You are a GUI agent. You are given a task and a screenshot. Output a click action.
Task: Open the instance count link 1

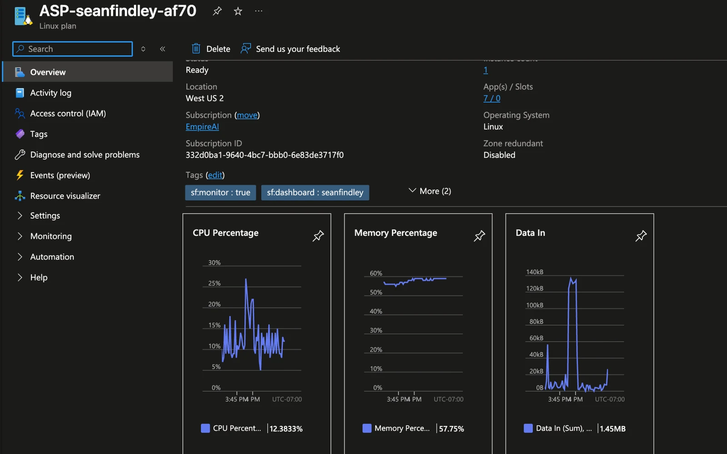486,70
